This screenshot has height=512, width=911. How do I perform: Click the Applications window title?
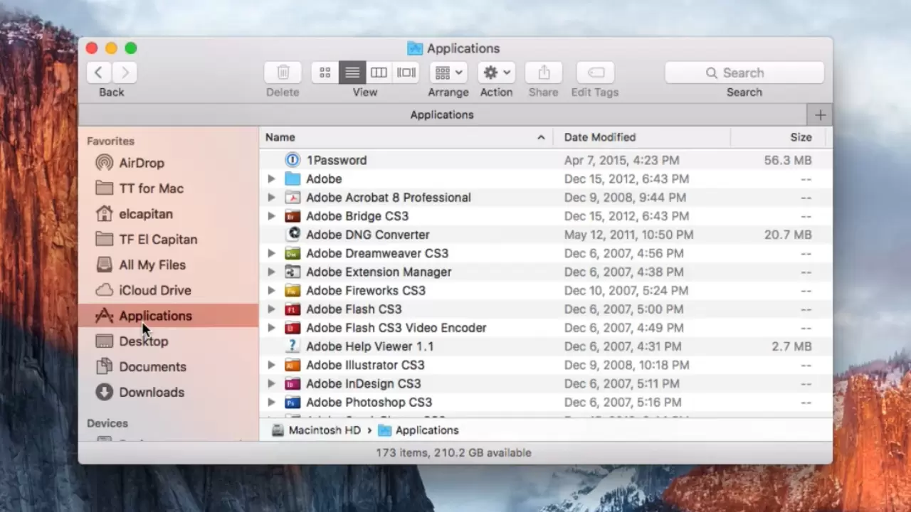point(463,48)
